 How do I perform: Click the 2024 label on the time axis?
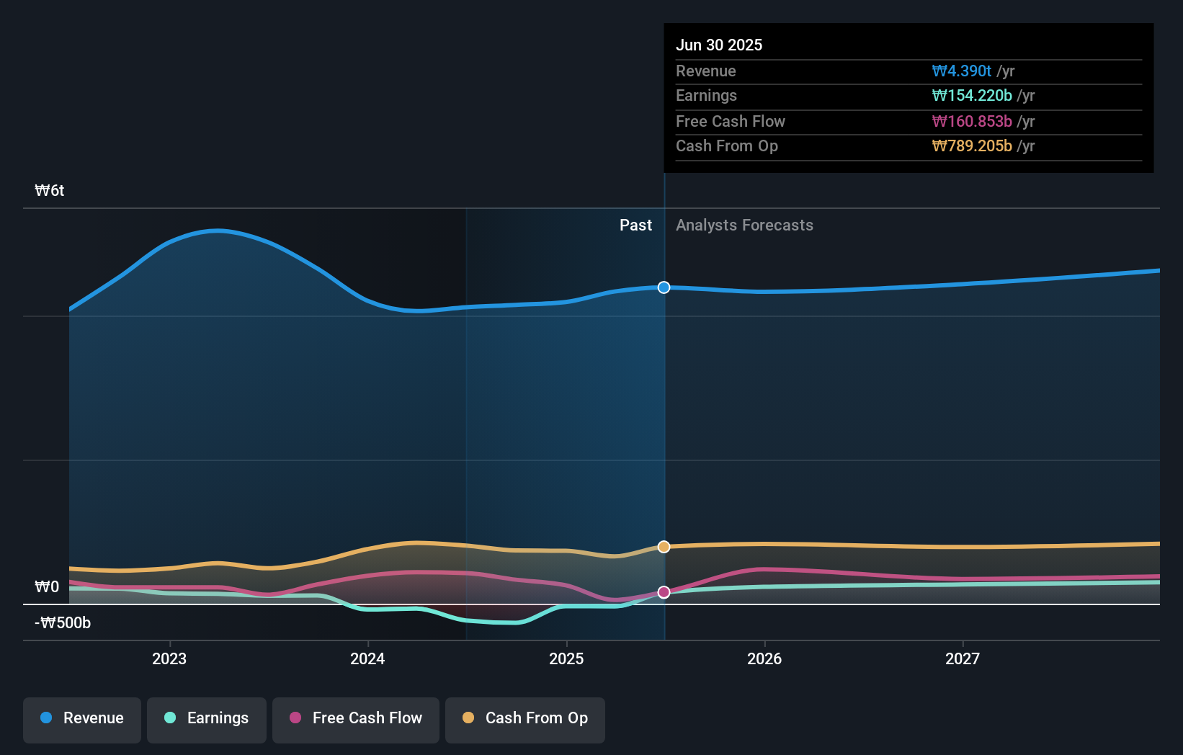(367, 658)
